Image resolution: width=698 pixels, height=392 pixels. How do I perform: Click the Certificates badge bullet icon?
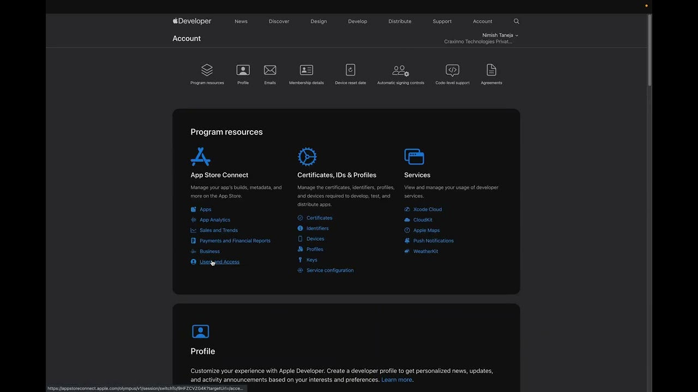pyautogui.click(x=300, y=218)
